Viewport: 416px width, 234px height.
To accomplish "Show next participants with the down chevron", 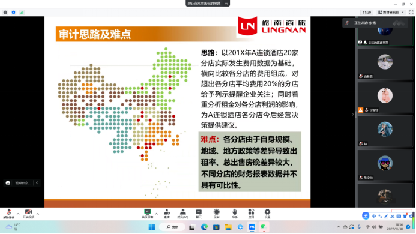I will 386,201.
